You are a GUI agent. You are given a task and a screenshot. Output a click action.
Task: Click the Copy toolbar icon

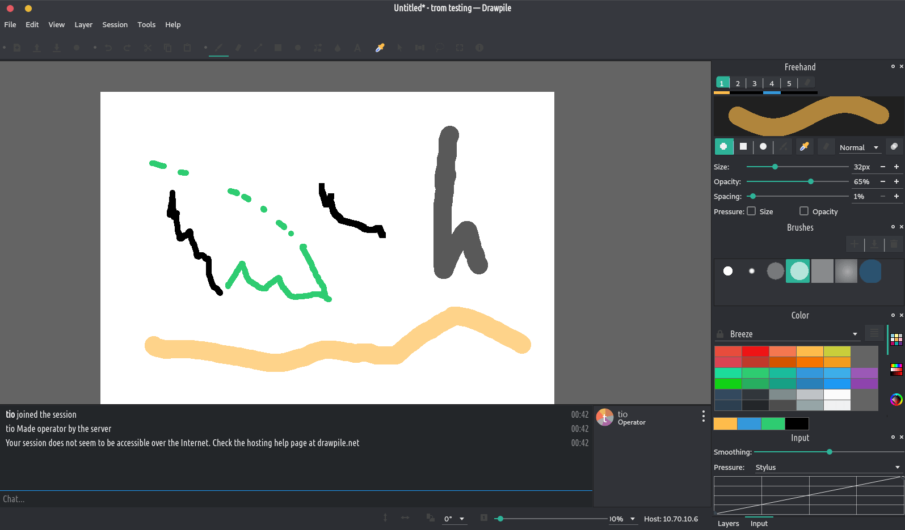tap(167, 48)
